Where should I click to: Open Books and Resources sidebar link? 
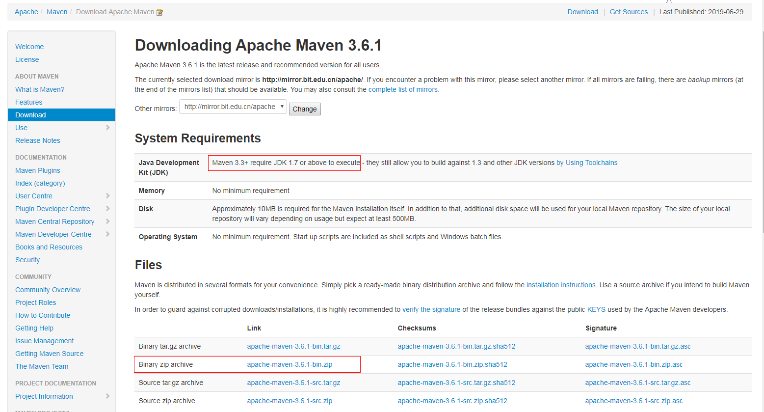tap(49, 247)
